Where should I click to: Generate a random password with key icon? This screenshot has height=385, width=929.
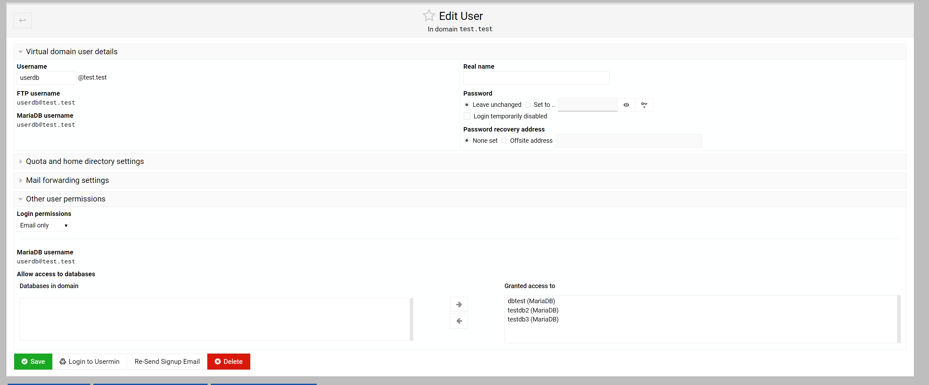click(x=644, y=105)
